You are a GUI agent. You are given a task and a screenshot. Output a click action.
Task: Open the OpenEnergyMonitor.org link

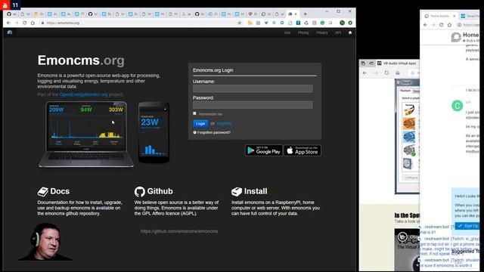click(83, 94)
